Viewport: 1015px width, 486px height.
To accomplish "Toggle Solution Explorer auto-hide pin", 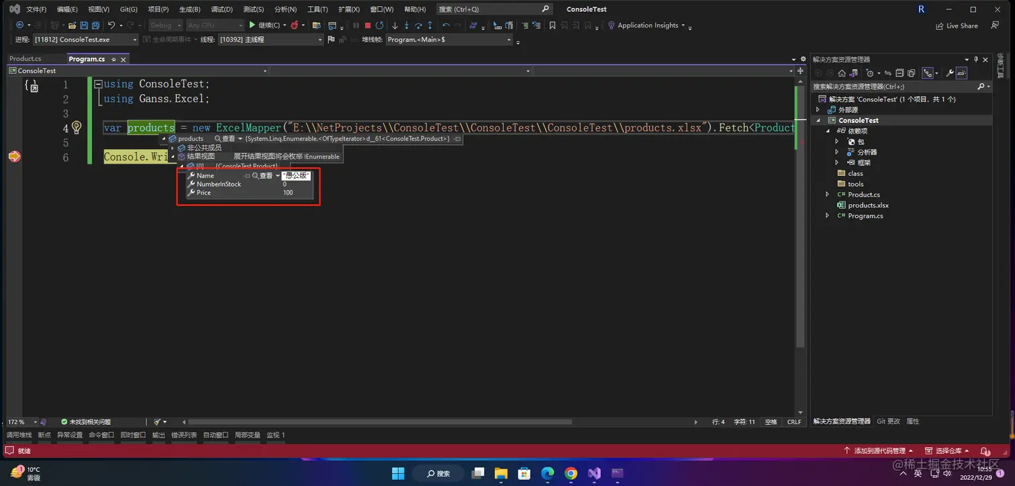I will 976,59.
